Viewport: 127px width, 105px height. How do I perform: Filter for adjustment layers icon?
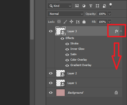coord(84,6)
